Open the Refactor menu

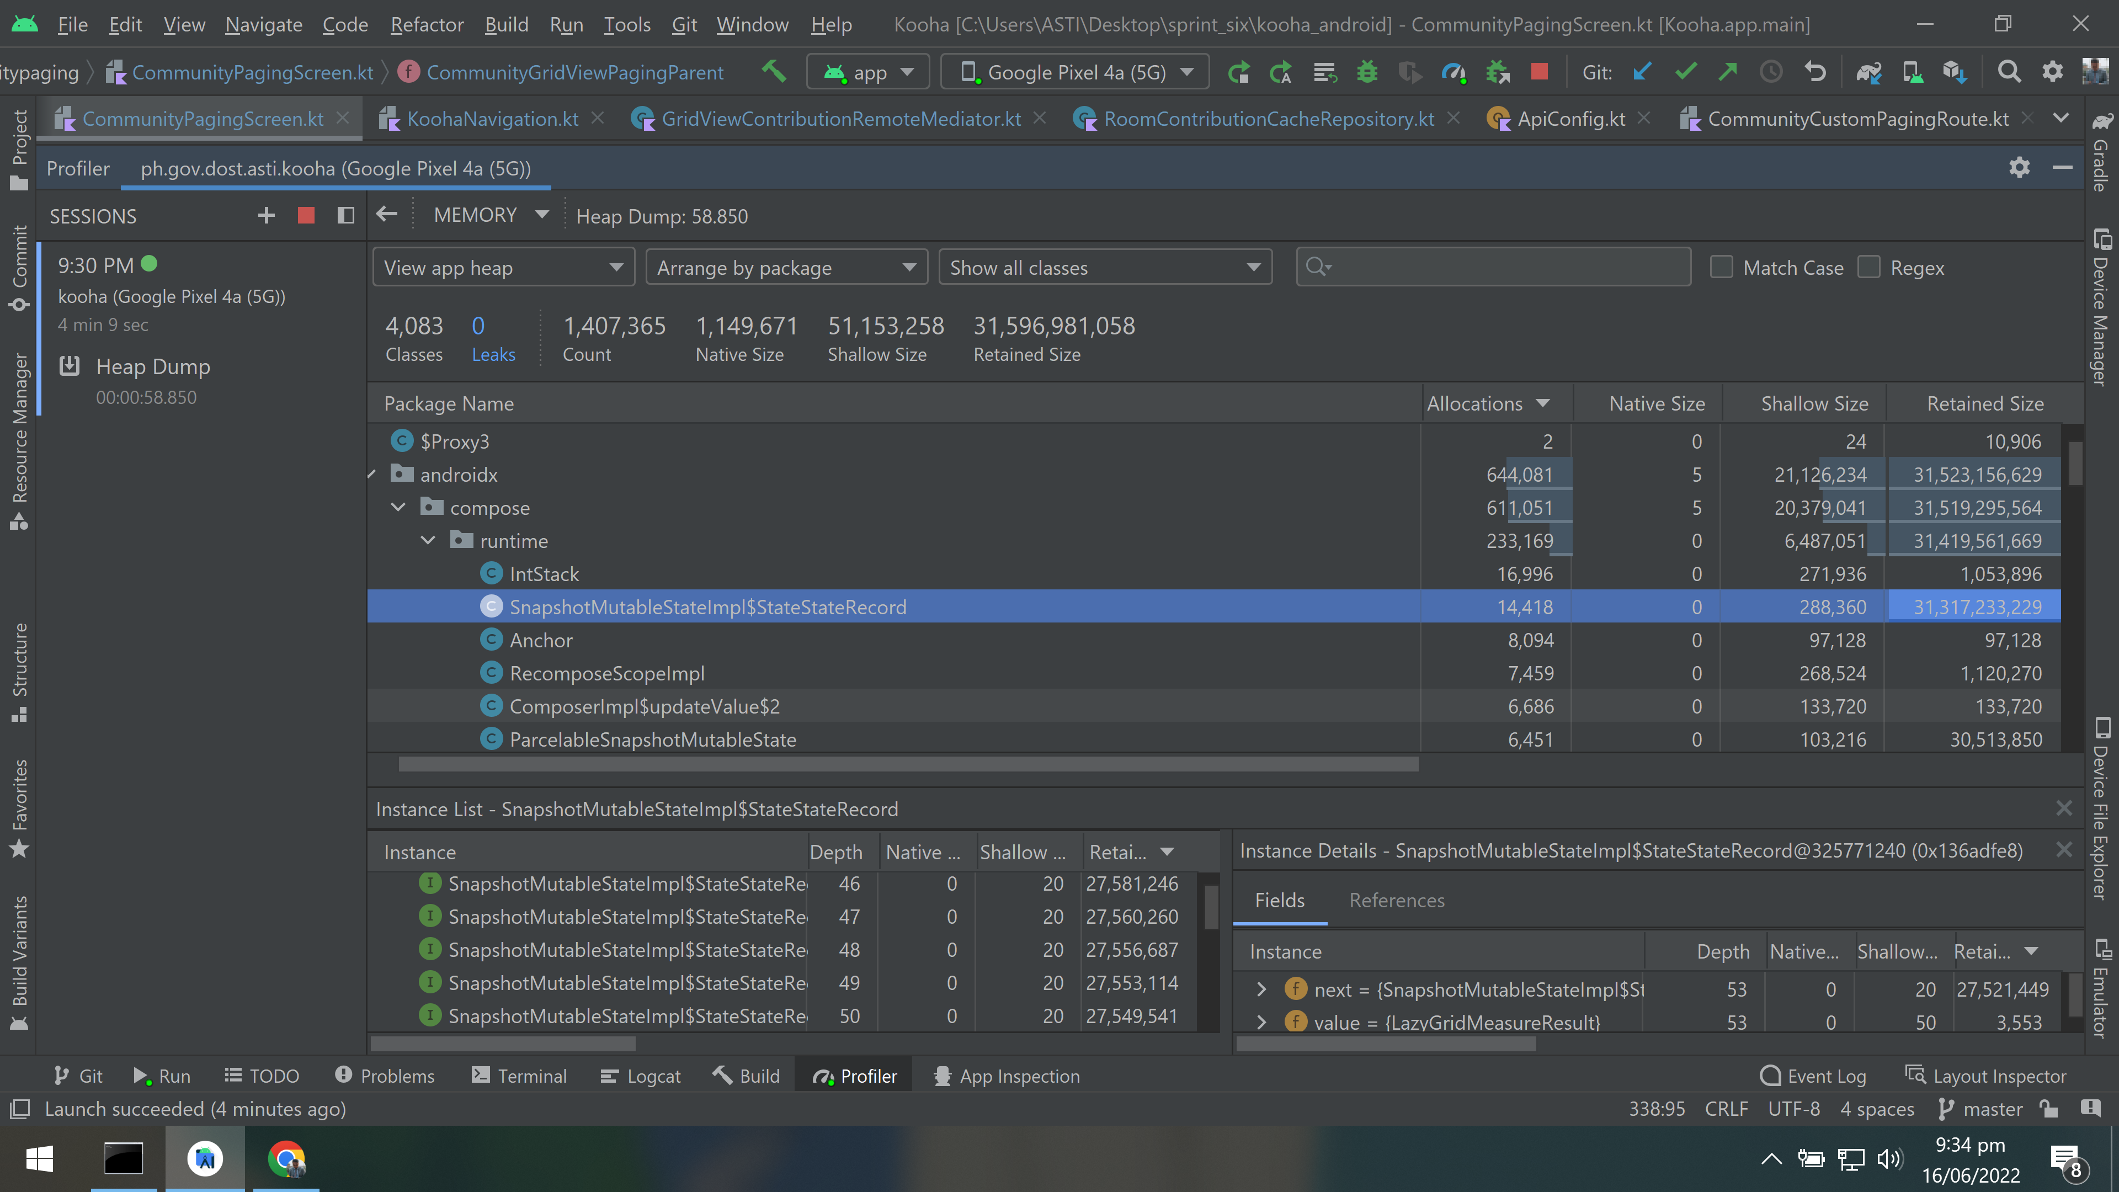tap(427, 25)
